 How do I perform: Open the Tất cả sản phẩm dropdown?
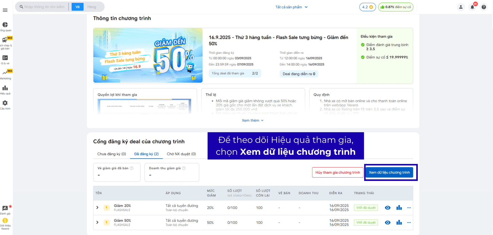[291, 7]
